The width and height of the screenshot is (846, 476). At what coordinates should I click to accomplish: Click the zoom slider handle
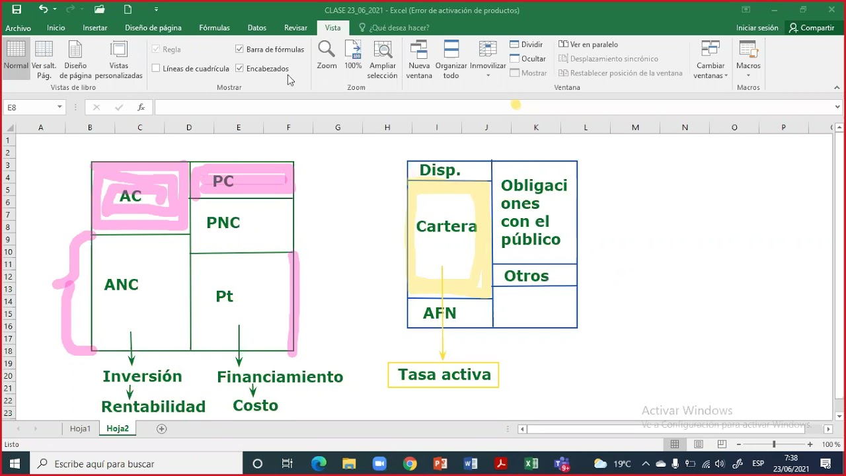click(x=774, y=444)
